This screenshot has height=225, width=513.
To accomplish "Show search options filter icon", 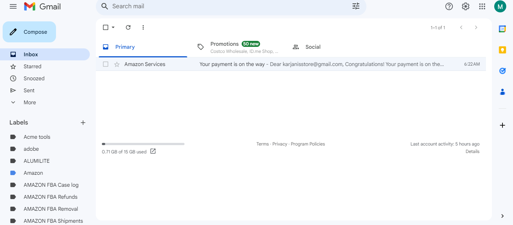I will (356, 6).
